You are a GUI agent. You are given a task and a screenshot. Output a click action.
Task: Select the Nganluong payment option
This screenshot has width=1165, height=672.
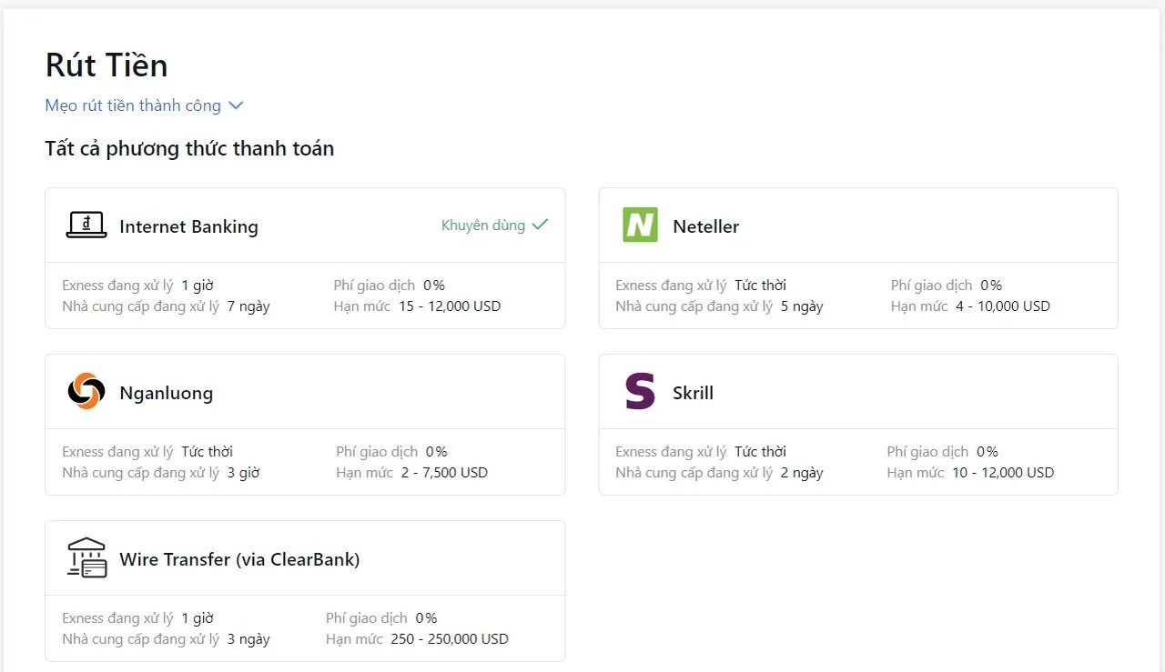[166, 393]
